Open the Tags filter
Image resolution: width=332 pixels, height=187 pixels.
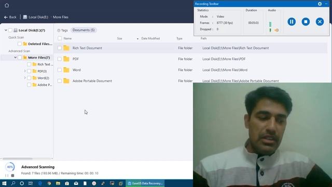point(62,30)
